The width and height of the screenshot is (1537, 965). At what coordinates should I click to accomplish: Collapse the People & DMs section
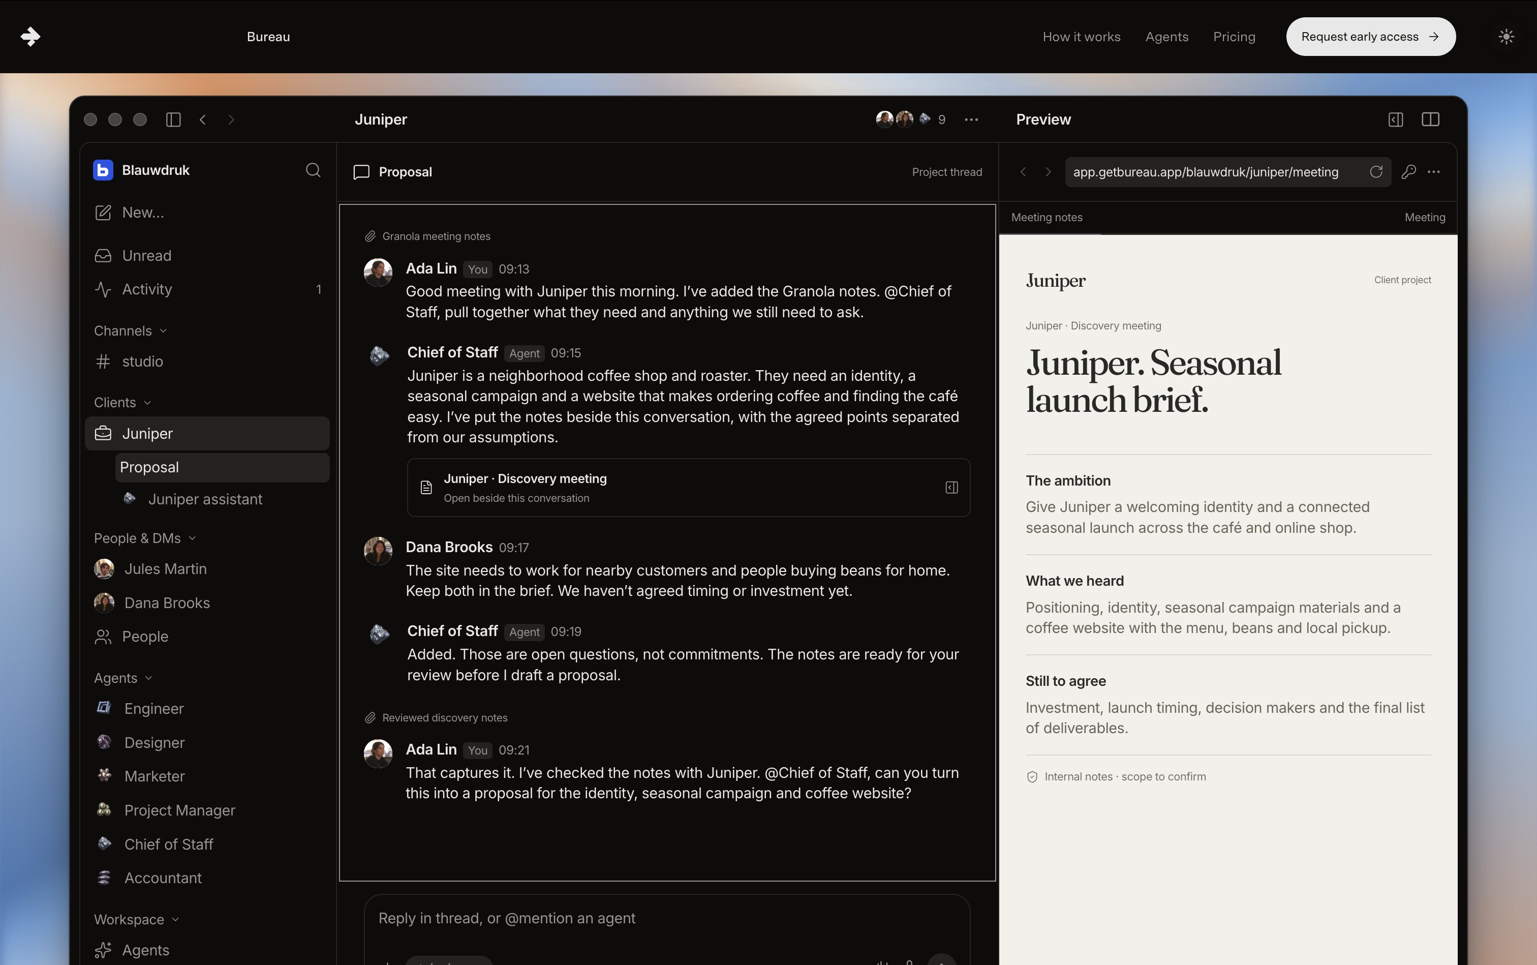coord(145,538)
